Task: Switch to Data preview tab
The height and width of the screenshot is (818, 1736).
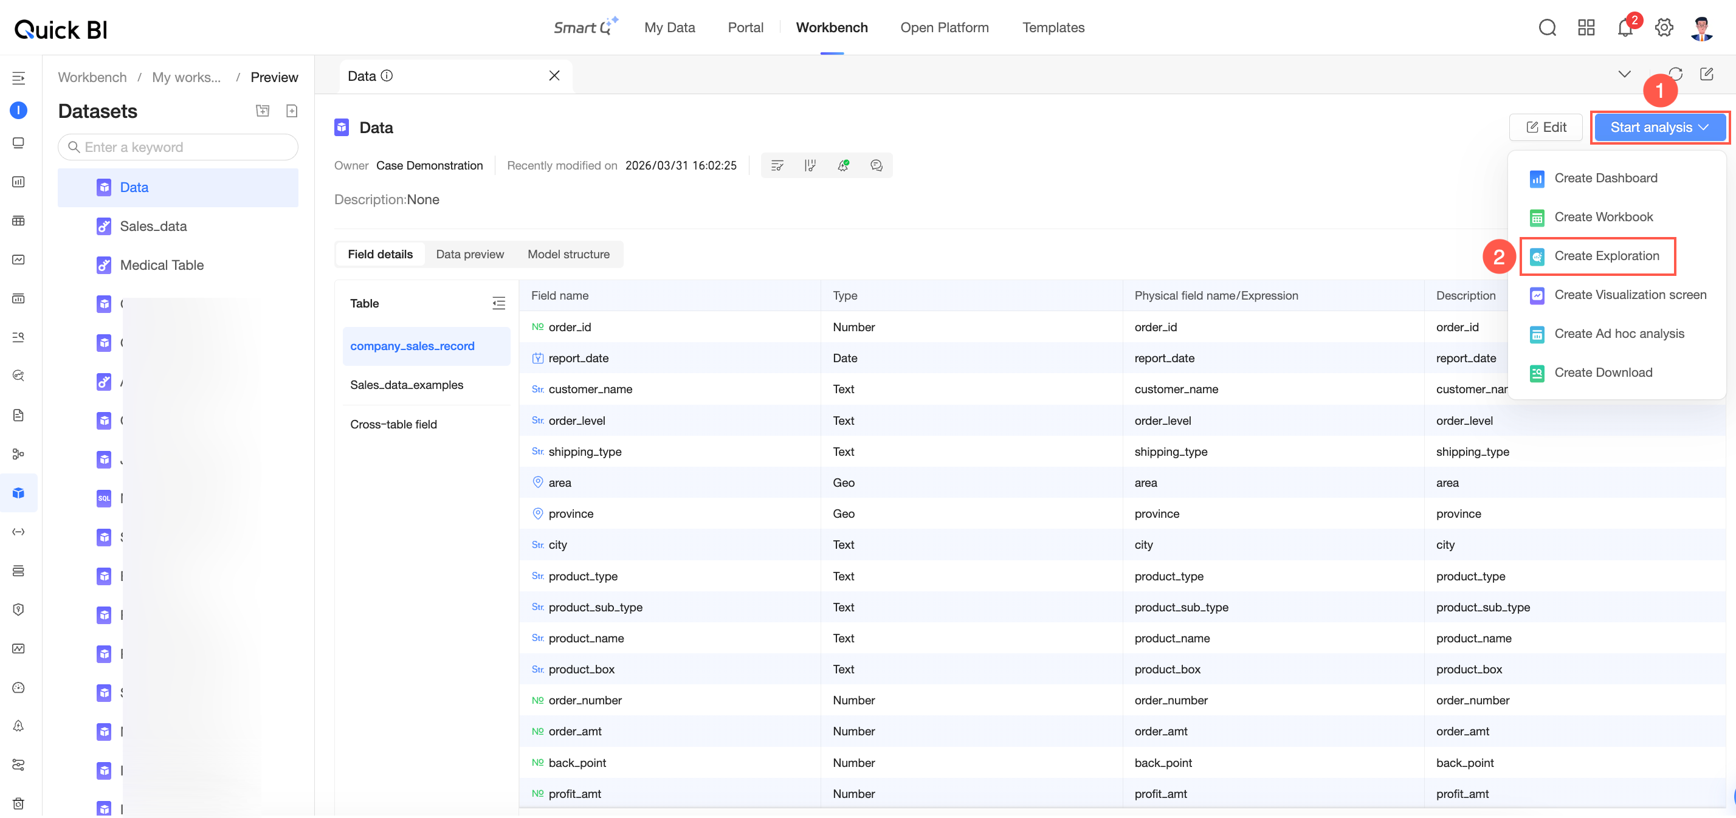Action: click(x=470, y=255)
